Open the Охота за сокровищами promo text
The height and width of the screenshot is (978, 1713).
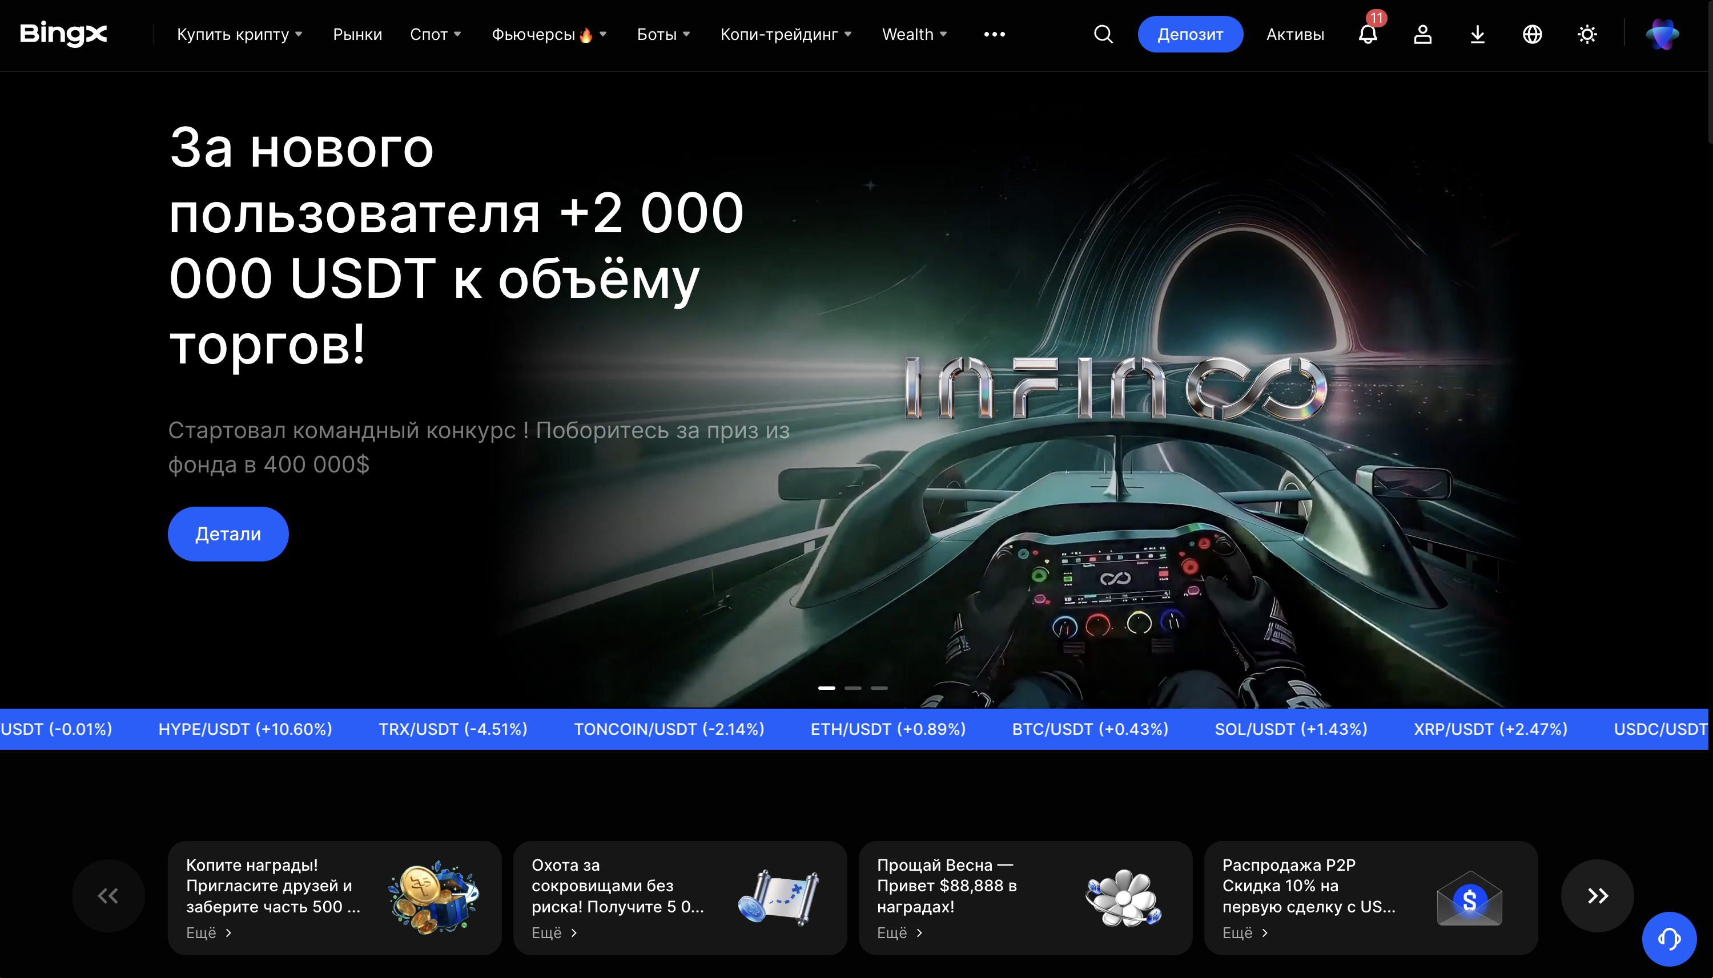(x=618, y=886)
